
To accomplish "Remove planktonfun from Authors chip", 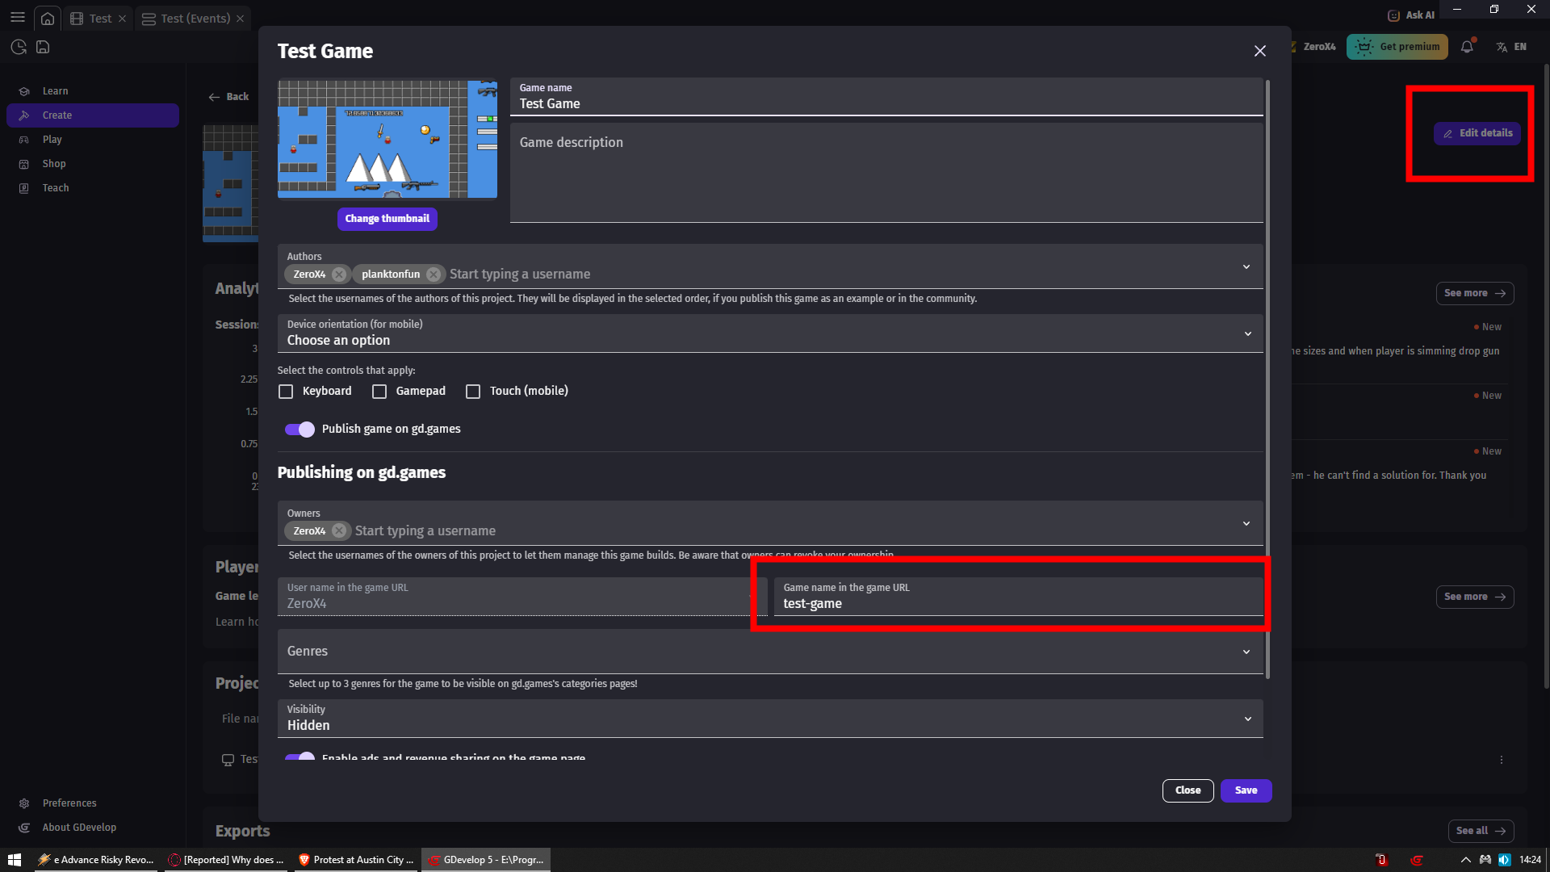I will tap(434, 275).
